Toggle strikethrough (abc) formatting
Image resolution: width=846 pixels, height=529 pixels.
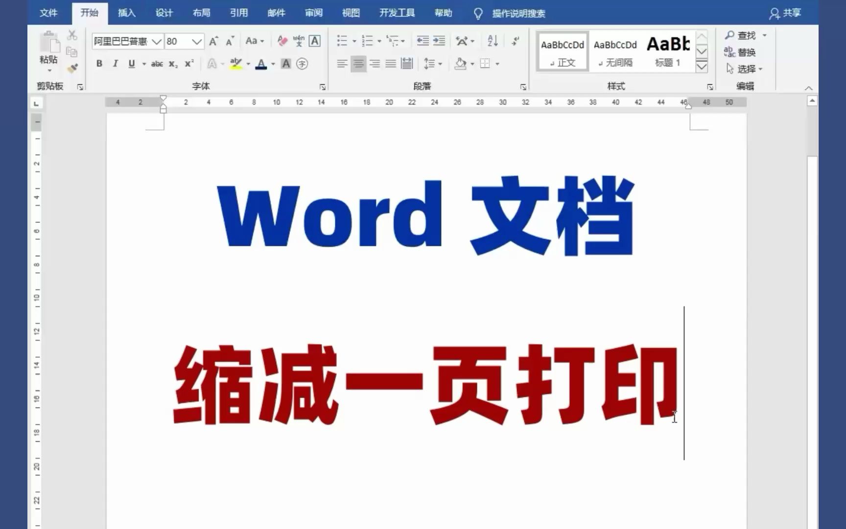[x=157, y=64]
